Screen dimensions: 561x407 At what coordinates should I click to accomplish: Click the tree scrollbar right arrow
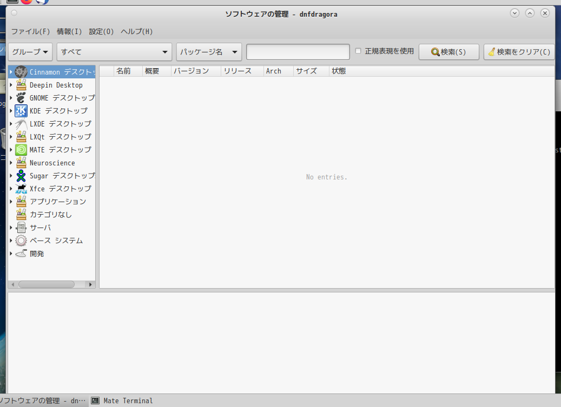pos(90,284)
